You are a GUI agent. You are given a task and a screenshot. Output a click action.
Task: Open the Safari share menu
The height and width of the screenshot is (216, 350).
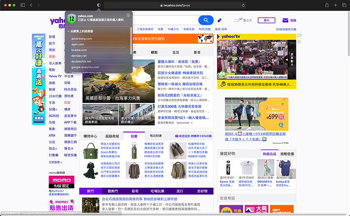pyautogui.click(x=327, y=5)
